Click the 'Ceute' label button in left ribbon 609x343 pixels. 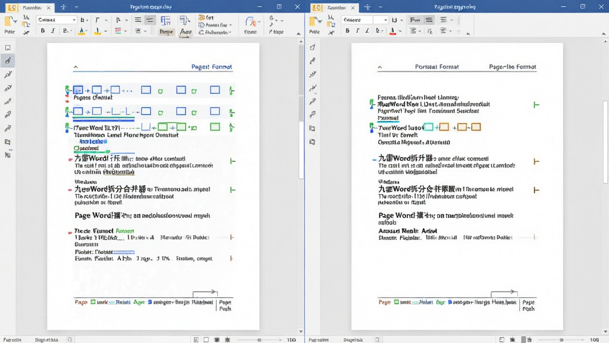[250, 32]
